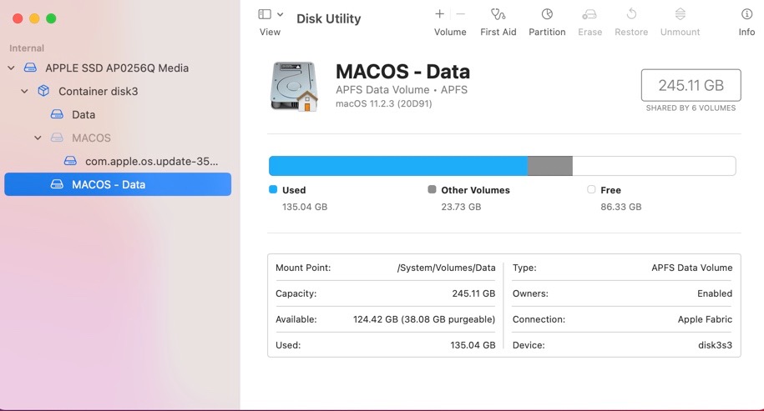Open the View options dropdown chevron
764x411 pixels.
281,14
